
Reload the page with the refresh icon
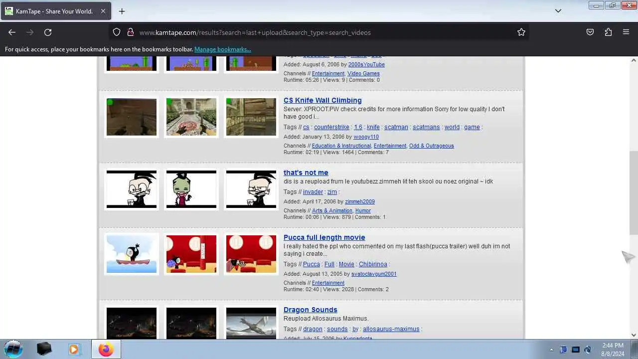click(x=48, y=32)
